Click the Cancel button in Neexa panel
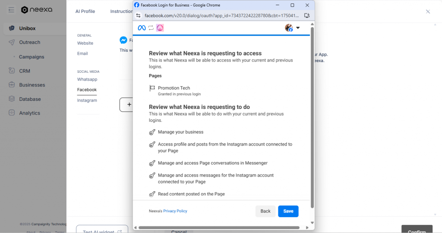 pos(179,231)
